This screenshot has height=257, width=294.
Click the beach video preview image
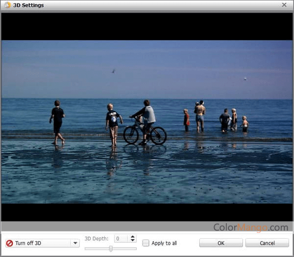coord(147,121)
